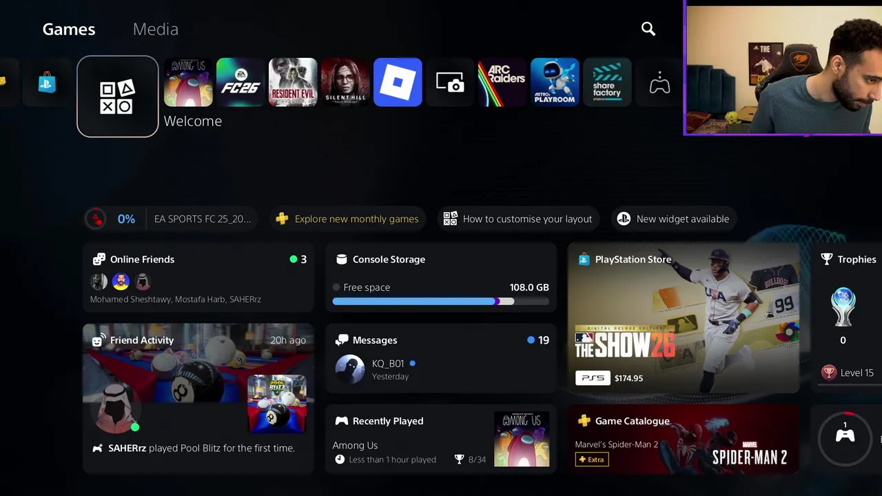Click the 20h ago activity timestamp
This screenshot has width=882, height=496.
coord(288,340)
